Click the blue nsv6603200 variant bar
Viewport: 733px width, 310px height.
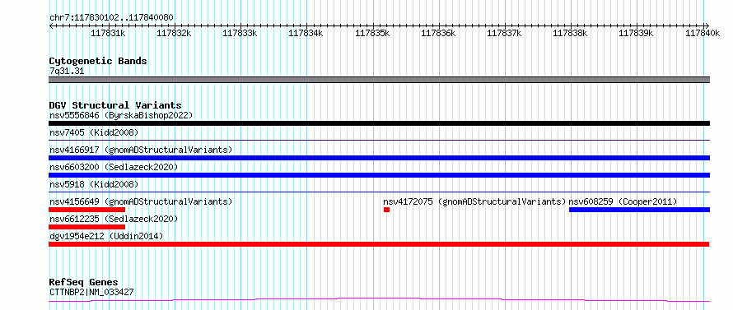pyautogui.click(x=379, y=175)
